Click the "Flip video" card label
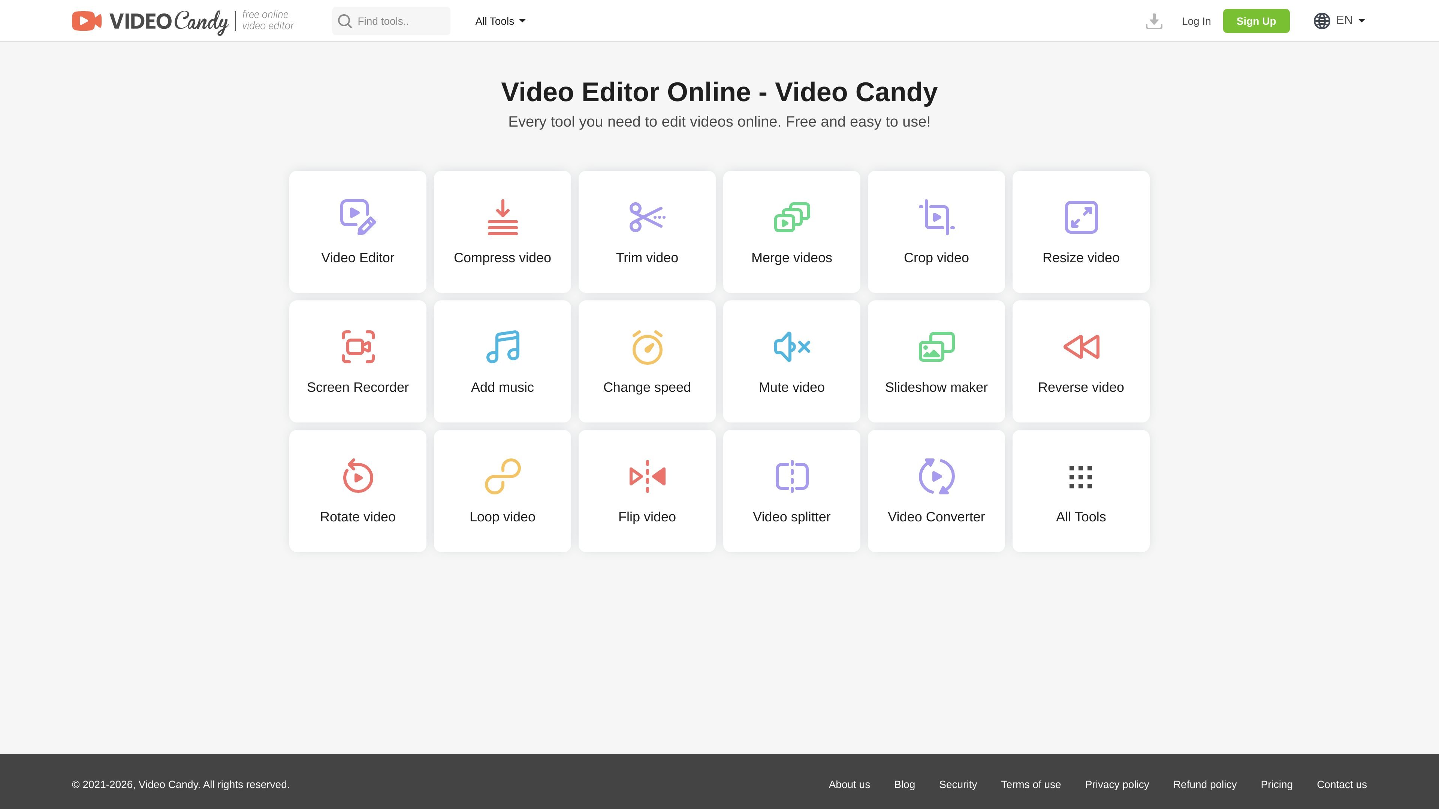Image resolution: width=1439 pixels, height=809 pixels. 647,517
